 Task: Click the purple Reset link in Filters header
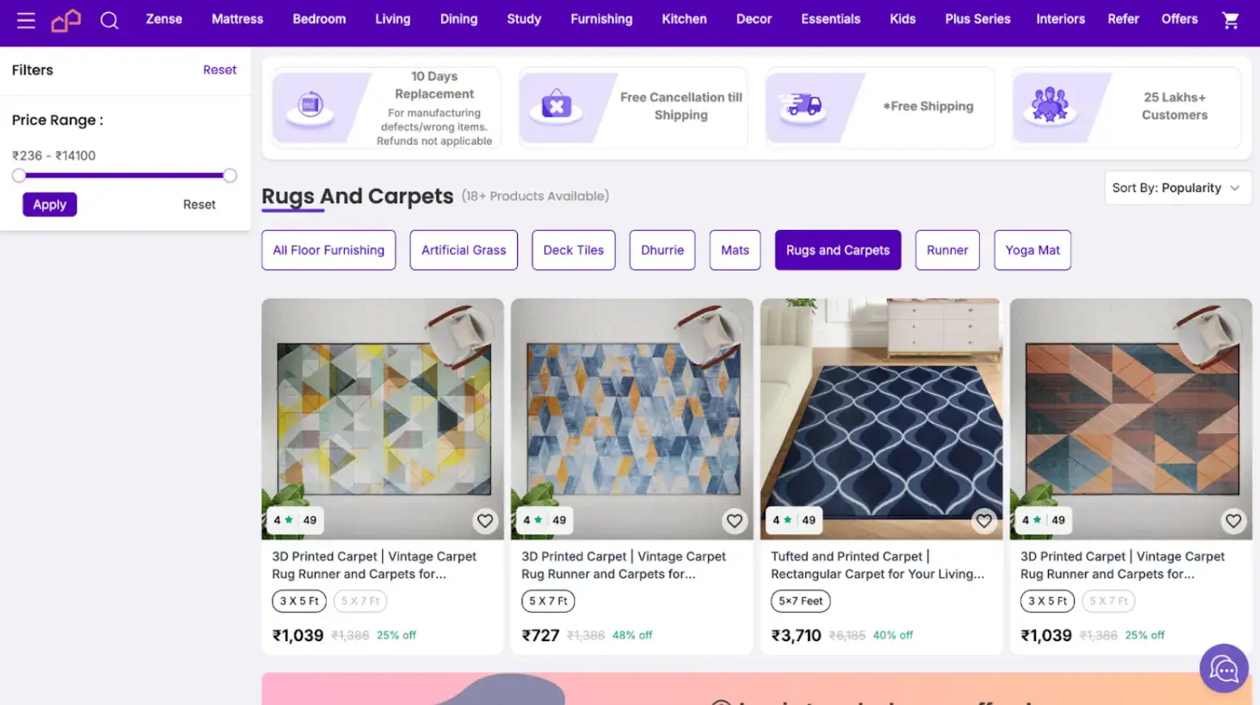pyautogui.click(x=219, y=70)
